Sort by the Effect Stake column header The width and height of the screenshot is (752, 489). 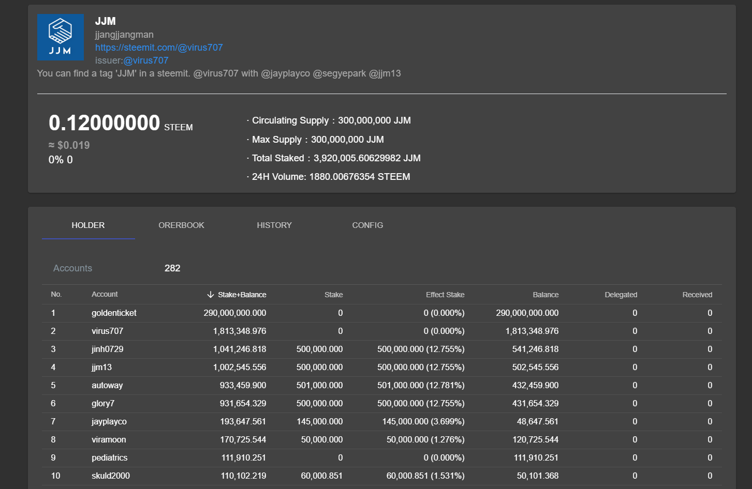(445, 295)
